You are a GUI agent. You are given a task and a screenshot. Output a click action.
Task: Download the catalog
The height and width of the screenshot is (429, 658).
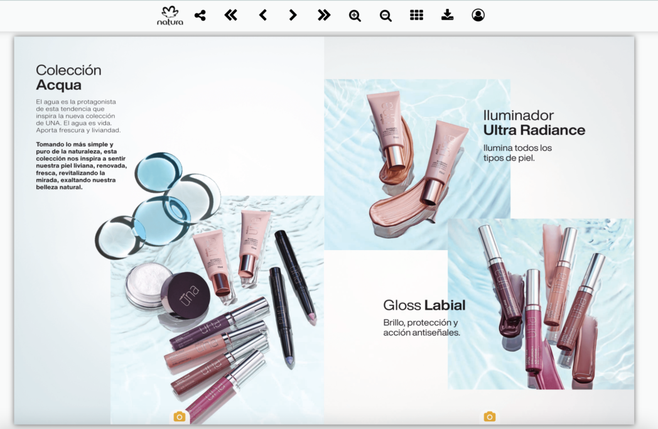(447, 16)
